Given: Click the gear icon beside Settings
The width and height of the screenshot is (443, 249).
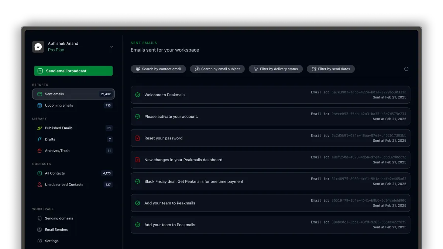Looking at the screenshot, I should click(x=40, y=241).
